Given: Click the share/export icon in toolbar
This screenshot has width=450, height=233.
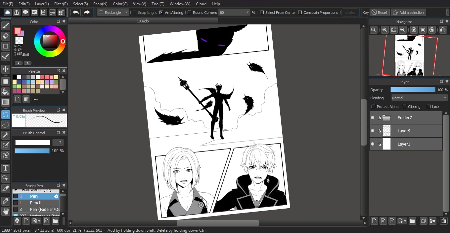Looking at the screenshot, I should click(x=17, y=12).
